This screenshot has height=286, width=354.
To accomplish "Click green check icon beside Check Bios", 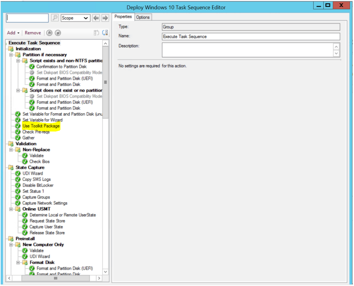I will (25, 162).
